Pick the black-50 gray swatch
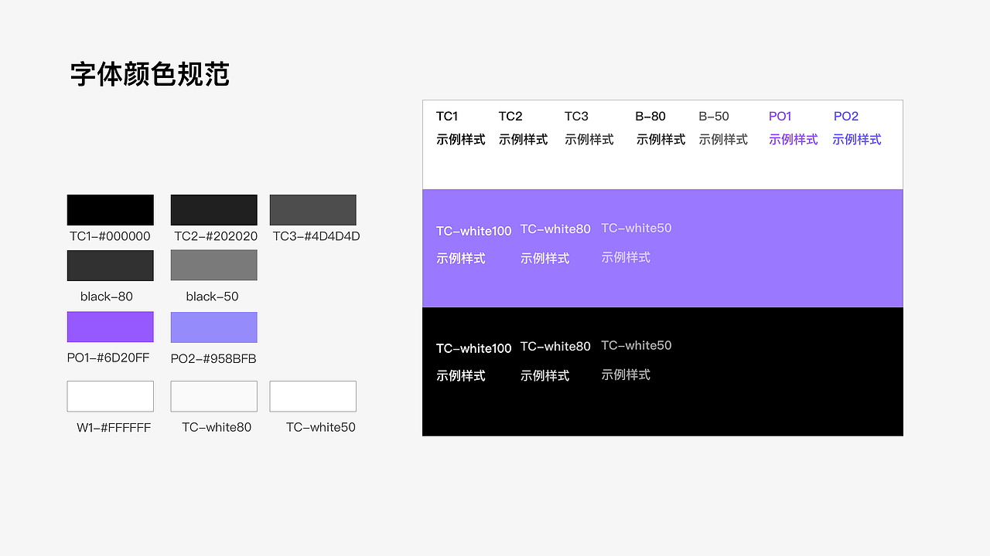This screenshot has width=990, height=556. click(213, 266)
